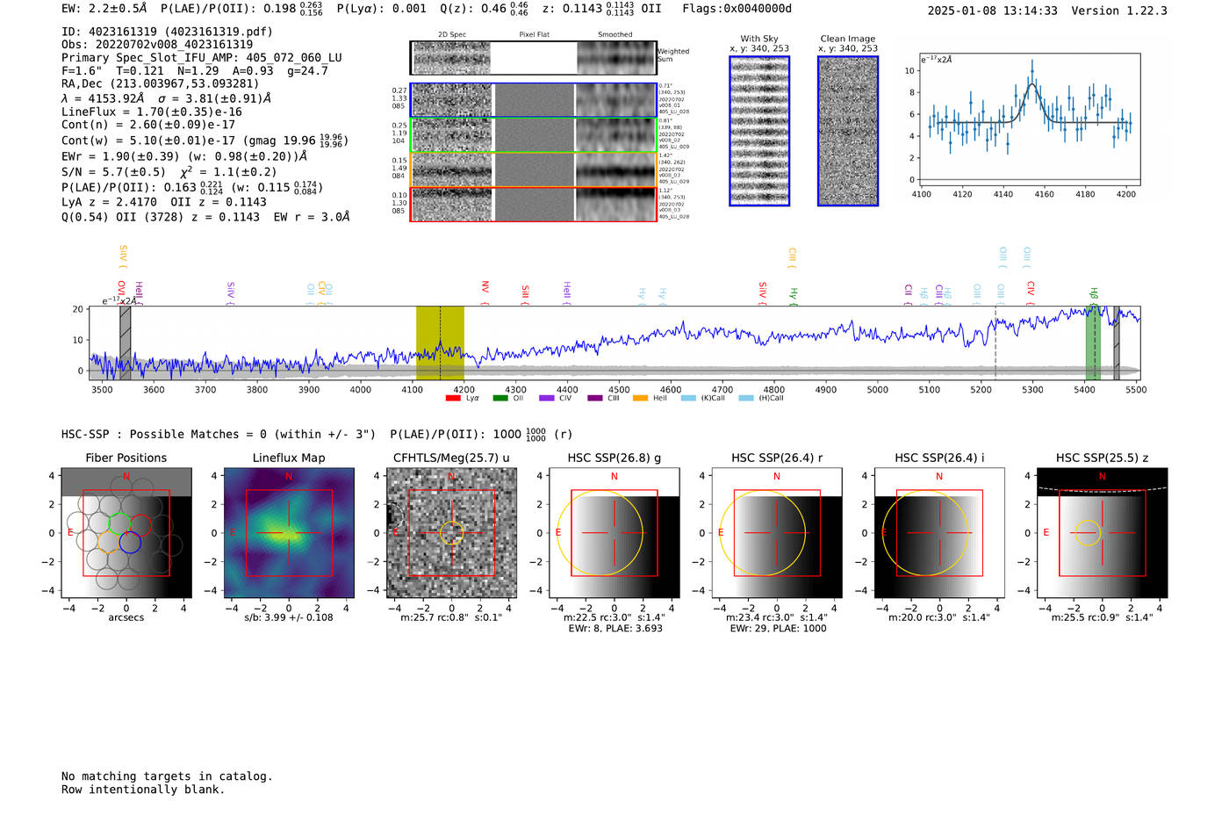The image size is (1229, 837).
Task: Click the blue fiber circle in Fiber Positions
Action: point(130,543)
